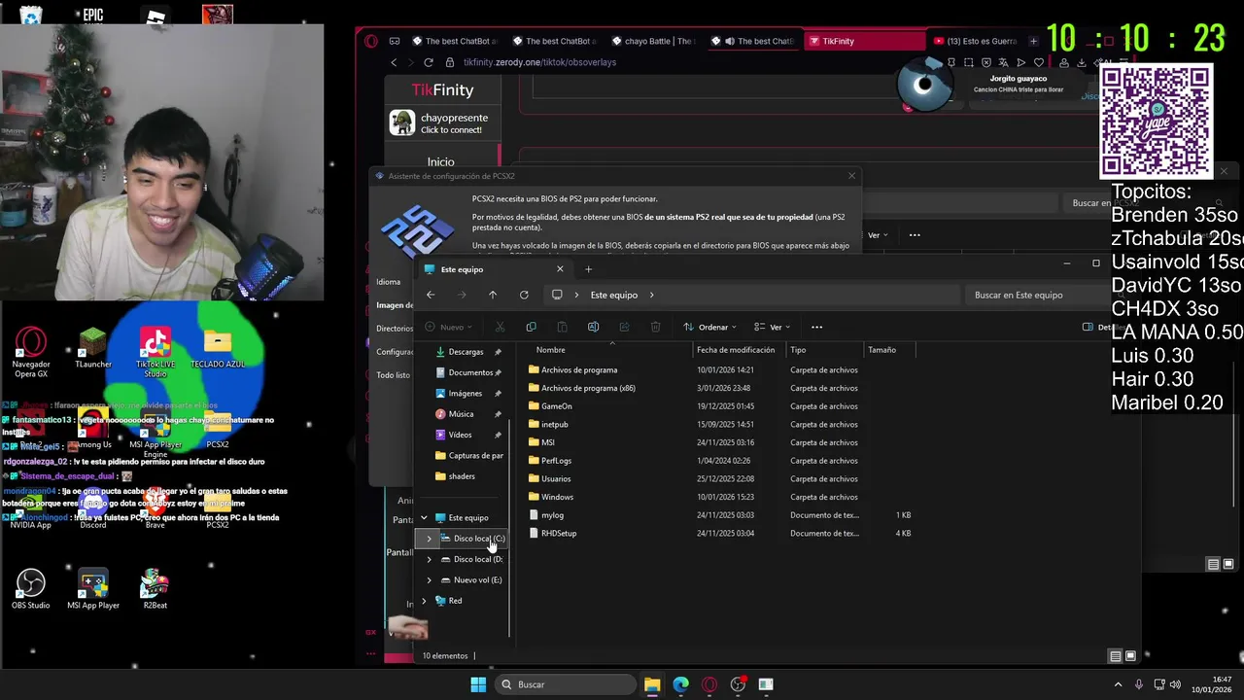The height and width of the screenshot is (700, 1244).
Task: Select Documentos in the Explorer sidebar
Action: pyautogui.click(x=470, y=372)
